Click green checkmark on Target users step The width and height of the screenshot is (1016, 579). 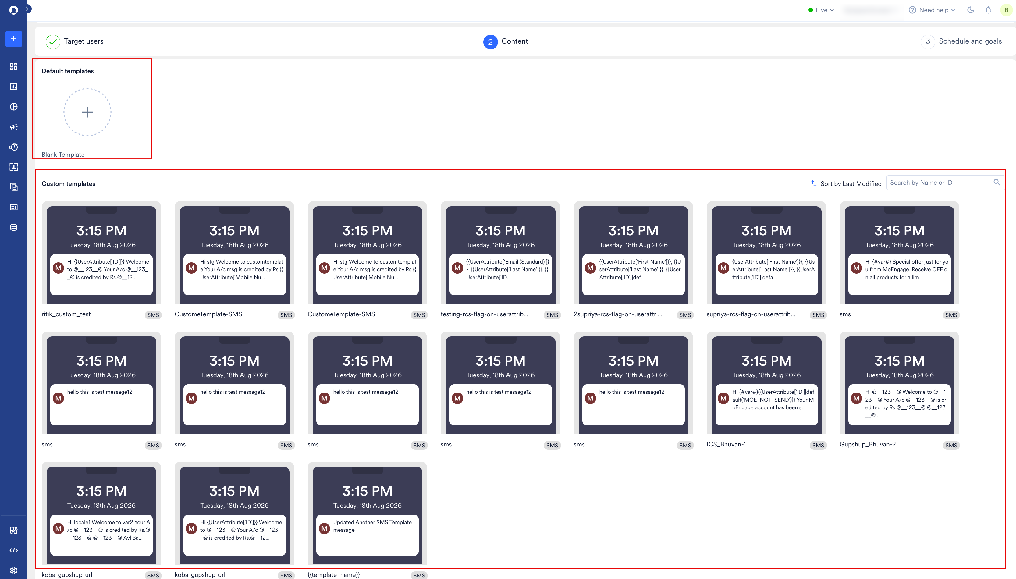(53, 42)
